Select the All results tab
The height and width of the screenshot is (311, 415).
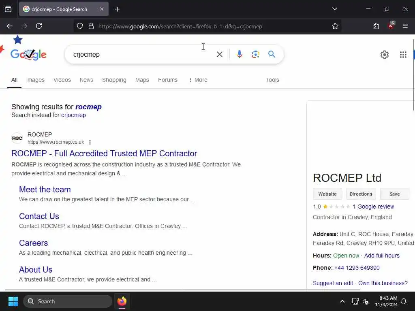pos(14,80)
